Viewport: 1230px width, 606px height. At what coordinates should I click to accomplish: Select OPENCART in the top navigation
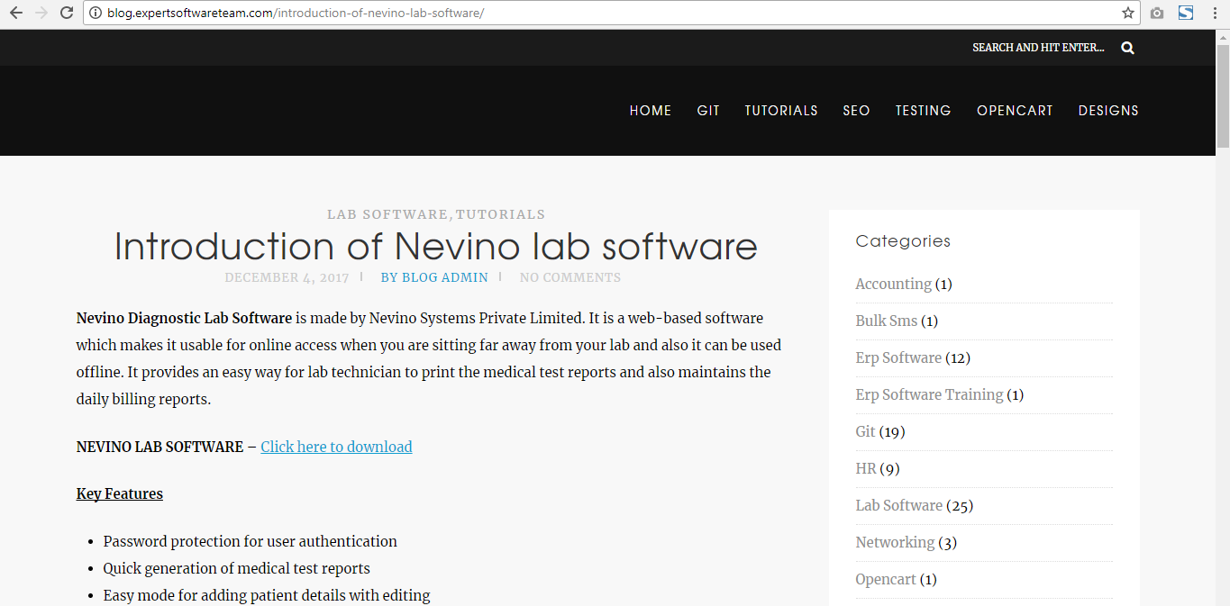click(1015, 111)
